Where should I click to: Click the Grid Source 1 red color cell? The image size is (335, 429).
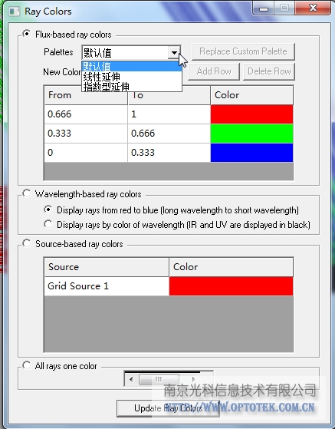click(x=232, y=286)
